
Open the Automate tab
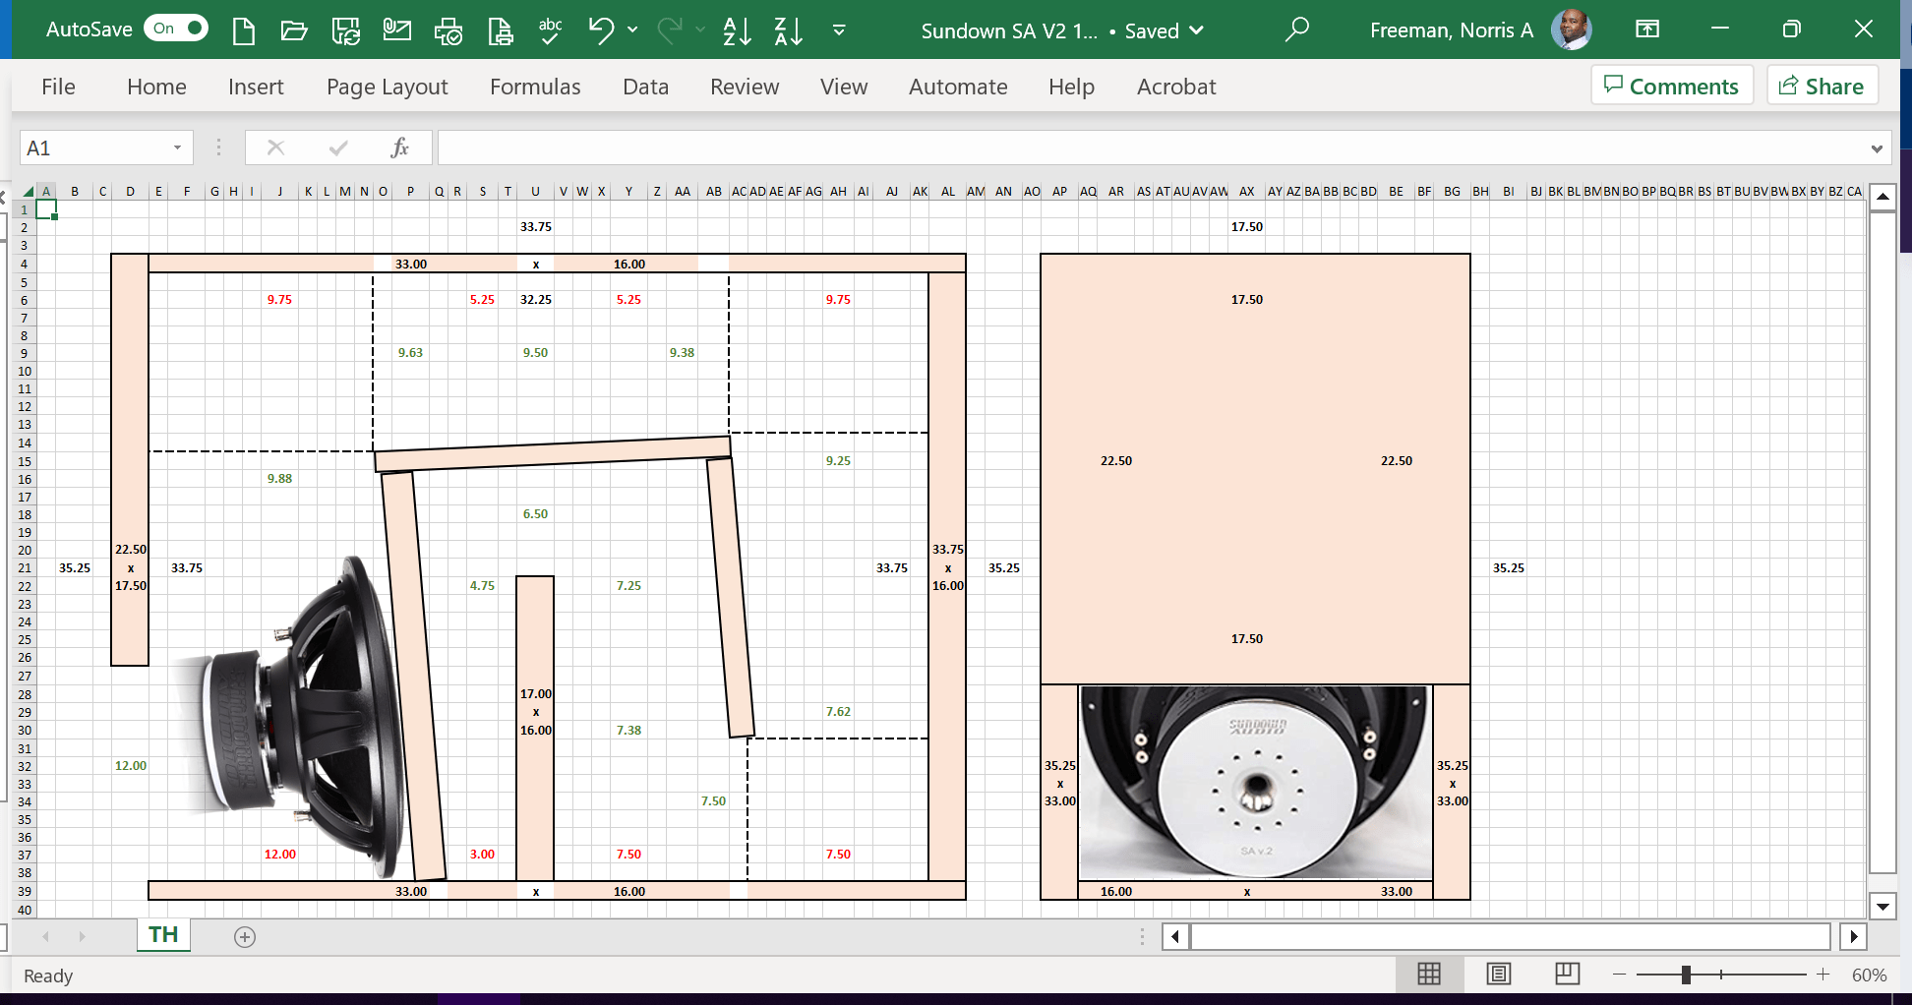coord(958,87)
